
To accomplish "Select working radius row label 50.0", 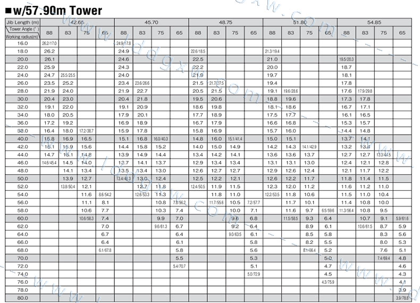I will click(x=22, y=179).
